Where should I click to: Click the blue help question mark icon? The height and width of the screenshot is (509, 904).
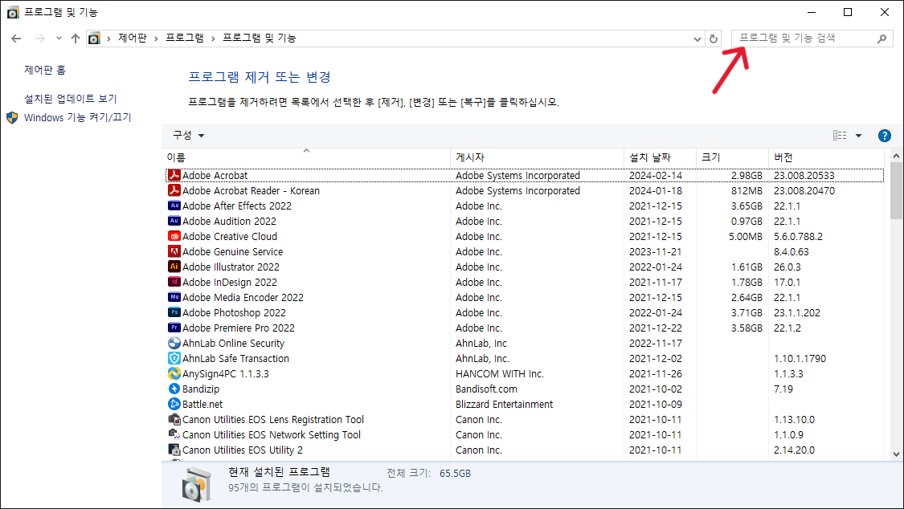(x=884, y=136)
